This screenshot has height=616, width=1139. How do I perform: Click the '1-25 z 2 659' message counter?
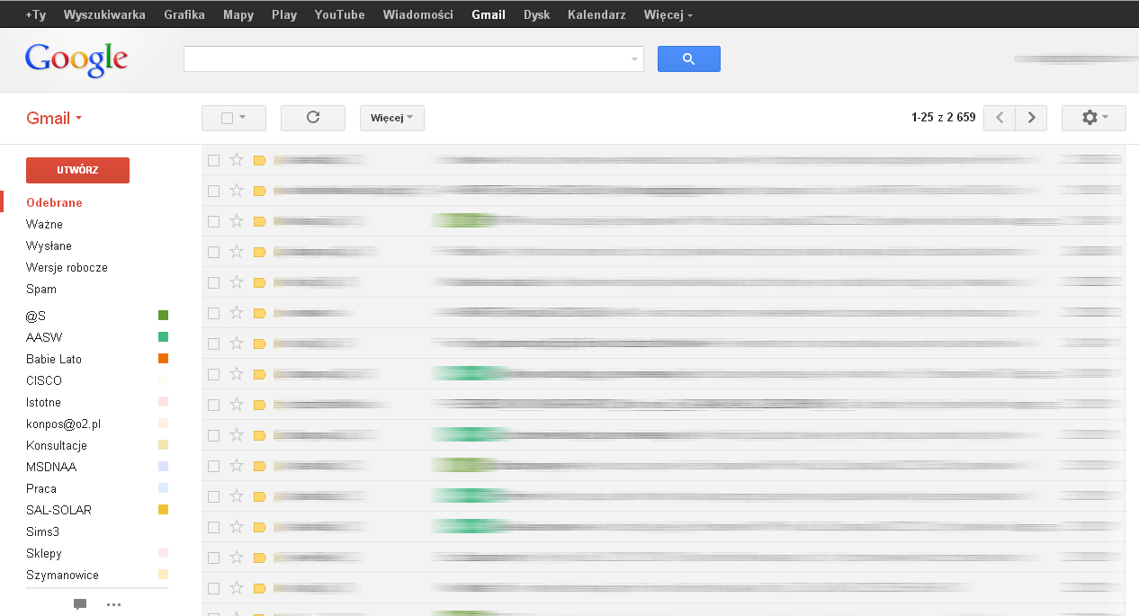coord(943,118)
